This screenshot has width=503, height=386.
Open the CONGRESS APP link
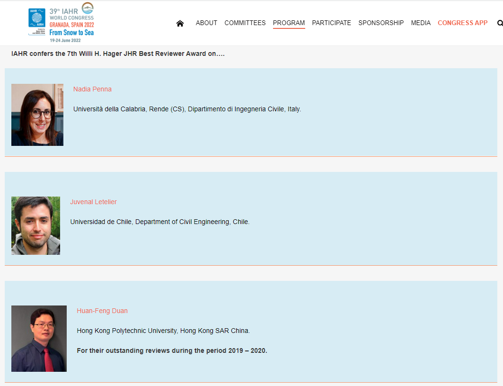pyautogui.click(x=462, y=23)
